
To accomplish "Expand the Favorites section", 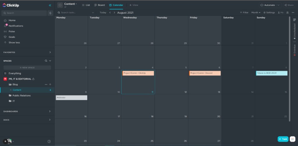I will tap(50, 52).
